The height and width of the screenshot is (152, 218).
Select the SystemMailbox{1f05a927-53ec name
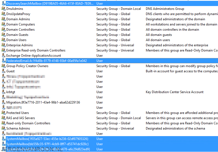click(47, 139)
